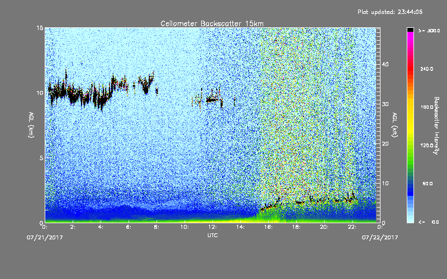This screenshot has width=447, height=279.
Task: Click the 20: hour tick on time axis
Action: point(325,227)
